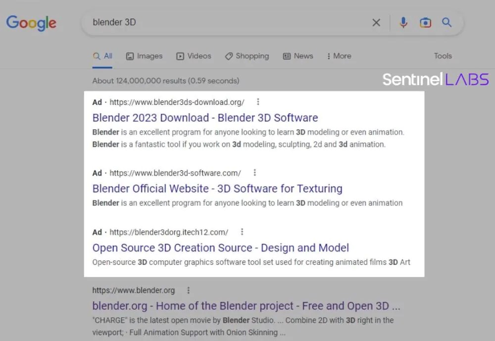Open the Shopping results tab

247,56
